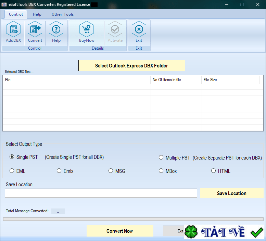
Task: Pick the Emlx output format
Action: coord(59,171)
